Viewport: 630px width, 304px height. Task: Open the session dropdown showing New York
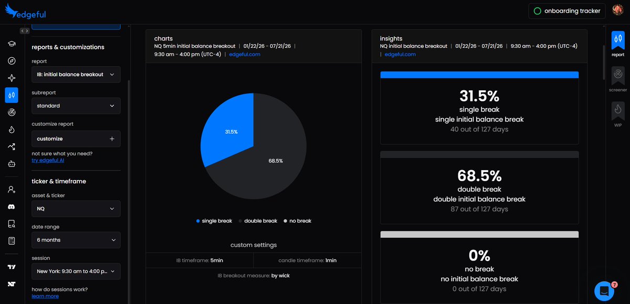pos(76,271)
